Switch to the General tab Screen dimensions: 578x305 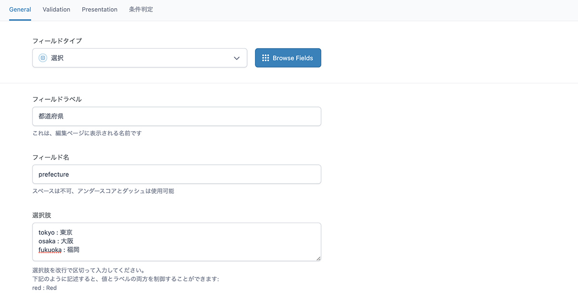[20, 10]
